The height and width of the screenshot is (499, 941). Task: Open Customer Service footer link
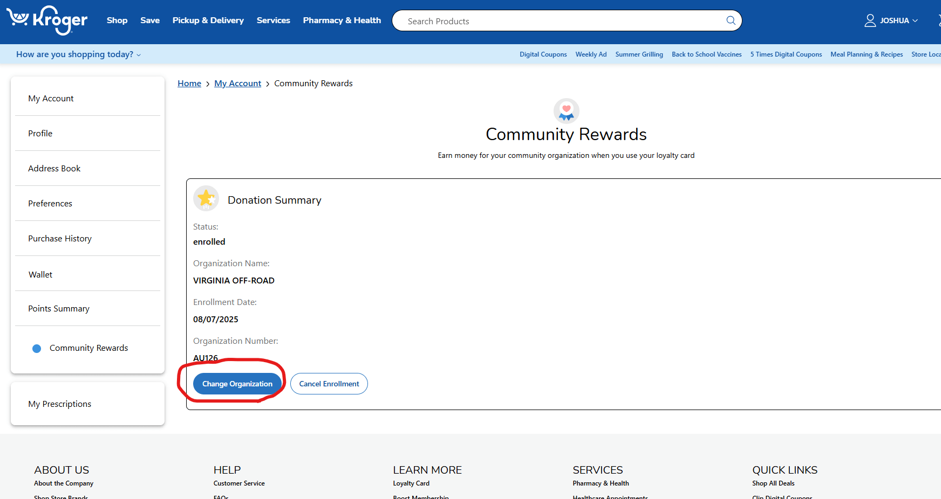click(x=239, y=483)
